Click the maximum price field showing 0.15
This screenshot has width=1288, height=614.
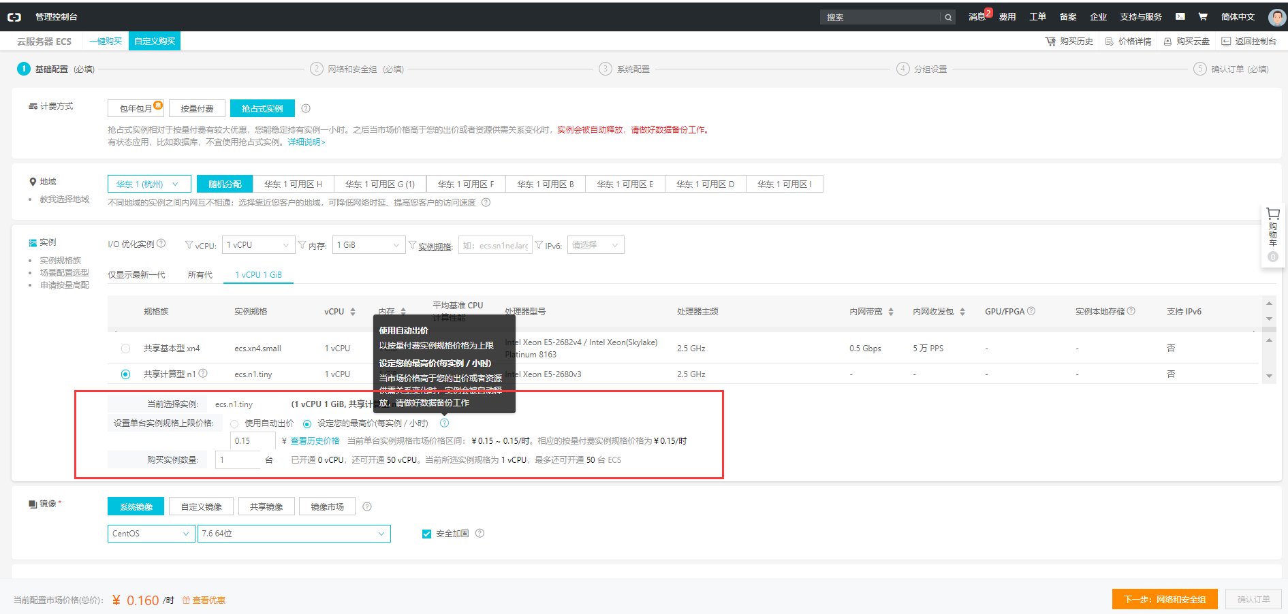pyautogui.click(x=253, y=441)
